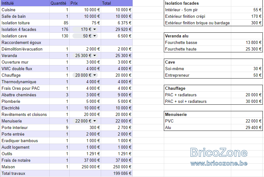The image size is (264, 177).
Task: Click the Revêtements et cloisons cell
Action: pyautogui.click(x=25, y=115)
